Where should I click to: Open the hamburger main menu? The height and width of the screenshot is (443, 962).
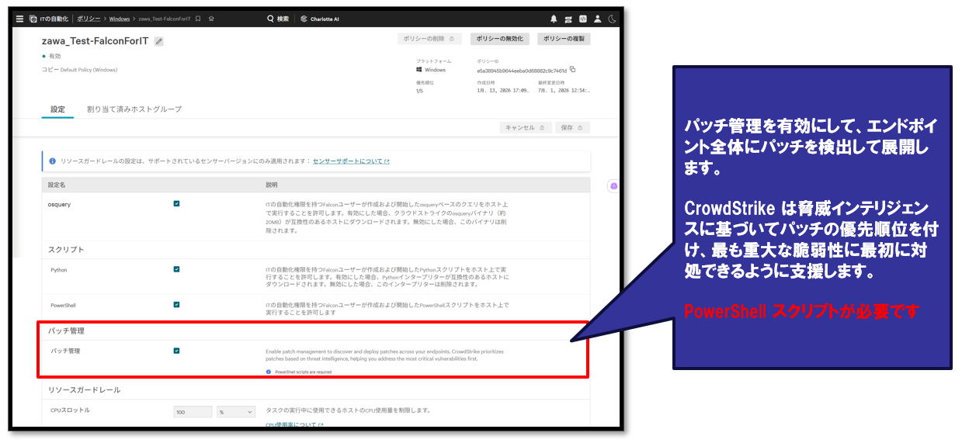point(19,19)
